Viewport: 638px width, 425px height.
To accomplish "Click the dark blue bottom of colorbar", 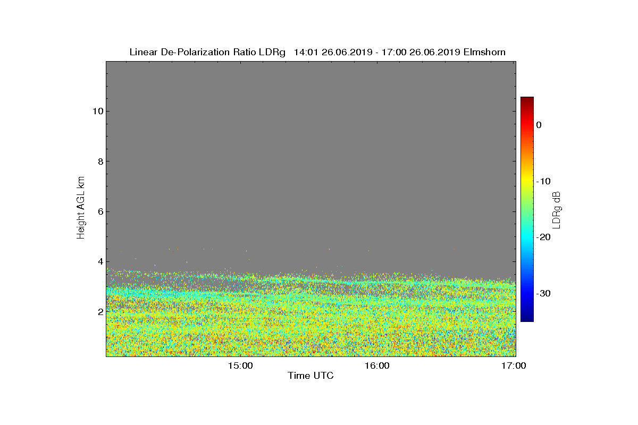I will click(x=527, y=318).
